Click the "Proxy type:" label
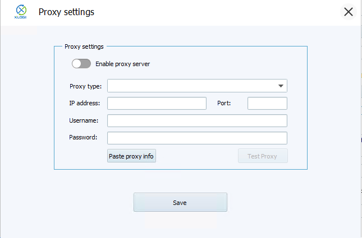Viewport: 362px width, 238px height. click(85, 86)
